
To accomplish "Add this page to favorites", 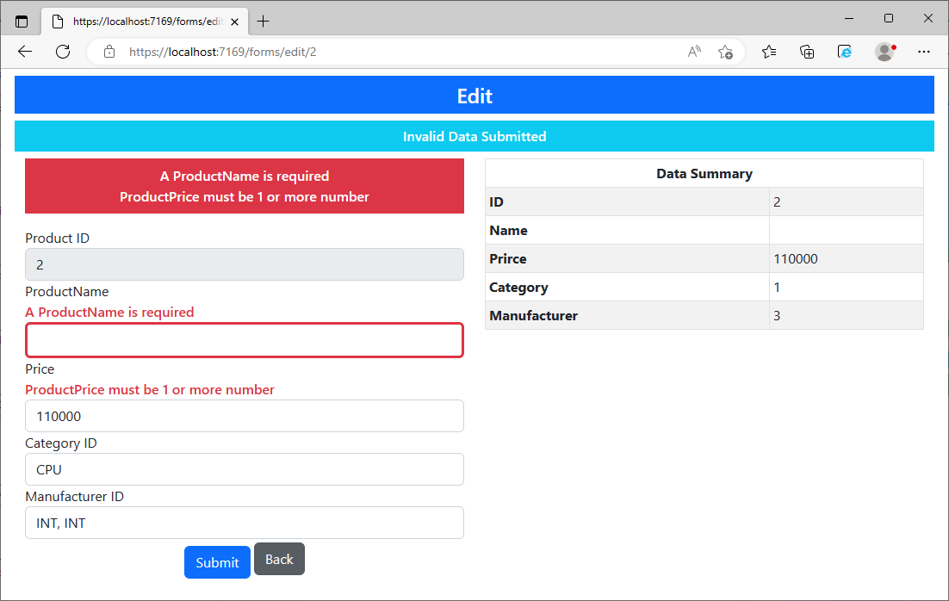I will point(726,52).
